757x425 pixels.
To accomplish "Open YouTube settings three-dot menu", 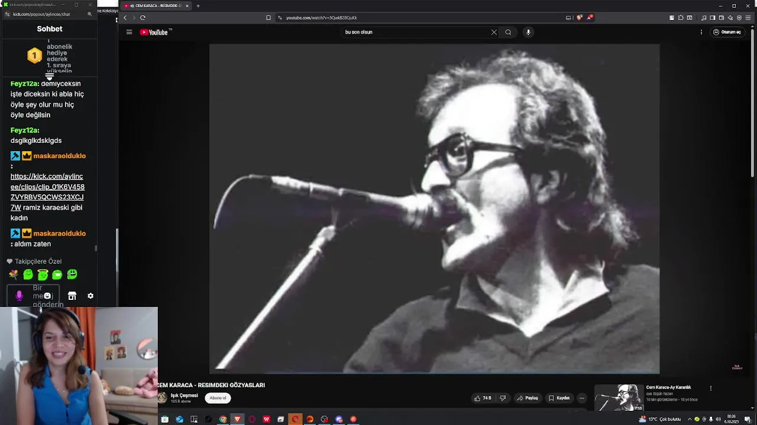I will [x=701, y=32].
